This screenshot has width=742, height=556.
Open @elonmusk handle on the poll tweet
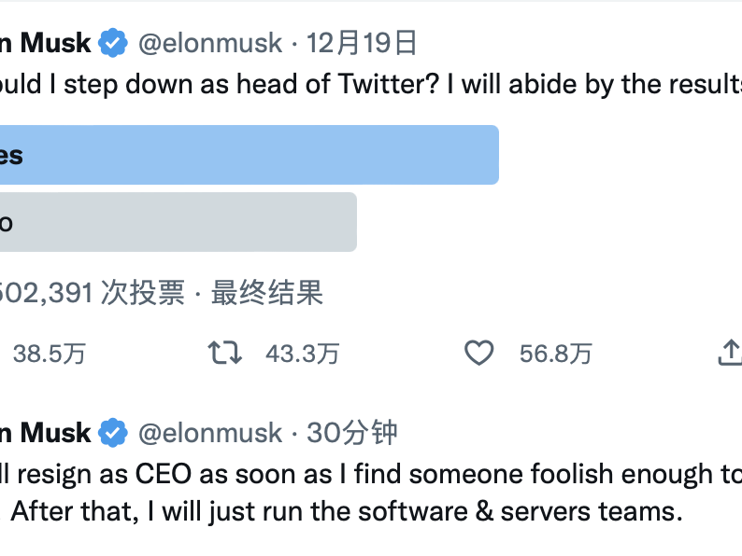[210, 43]
